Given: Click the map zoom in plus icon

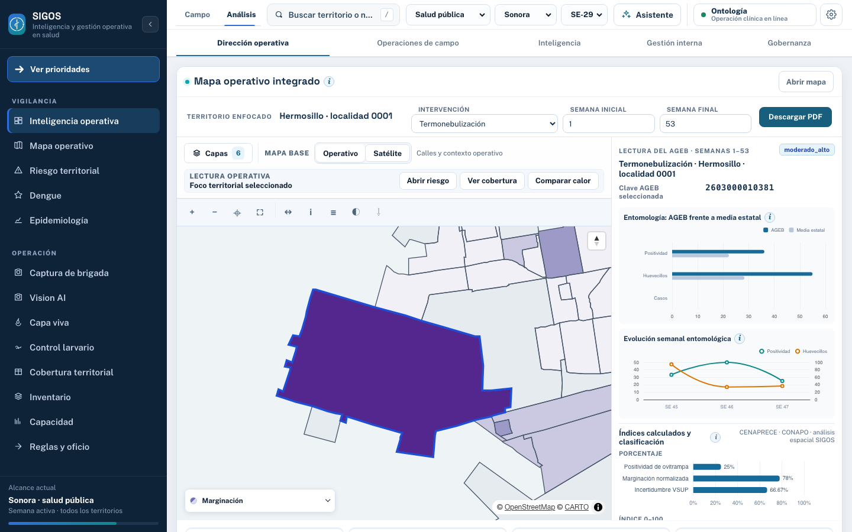Looking at the screenshot, I should point(192,212).
